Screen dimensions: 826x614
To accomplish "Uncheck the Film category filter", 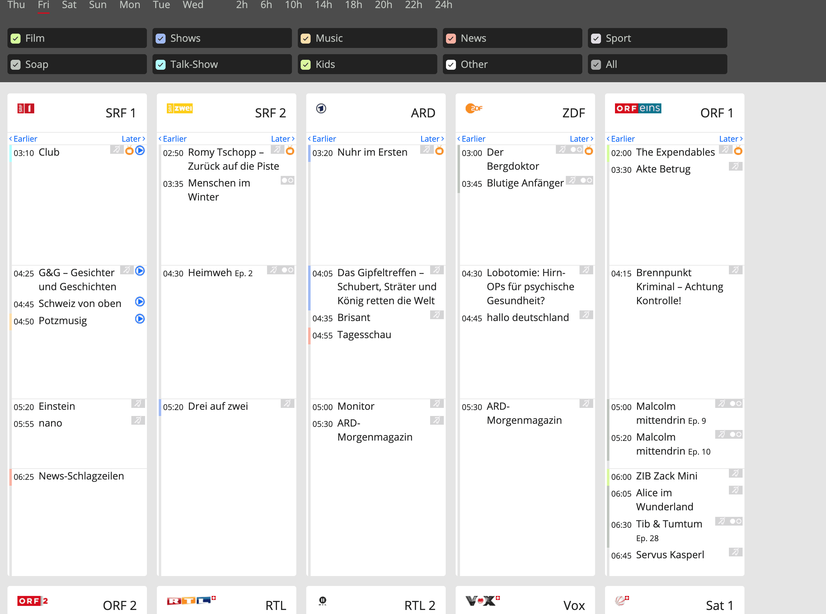I will (x=16, y=39).
